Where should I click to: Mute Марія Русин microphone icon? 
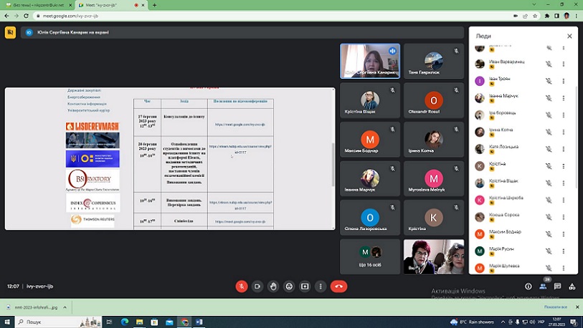click(549, 251)
